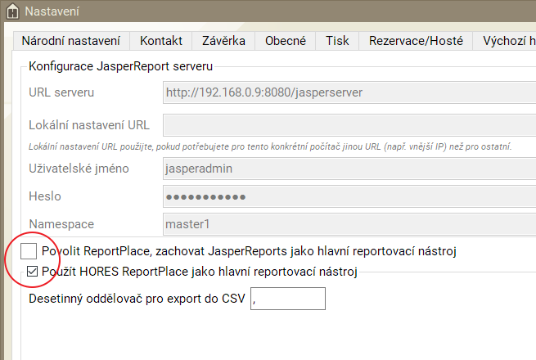The height and width of the screenshot is (360, 536).
Task: Click the Povolit ReportPlace label text
Action: pos(250,251)
